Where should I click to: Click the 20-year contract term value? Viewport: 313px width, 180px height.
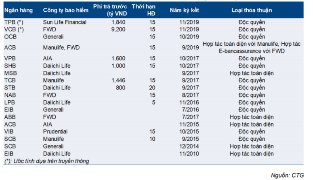click(152, 88)
